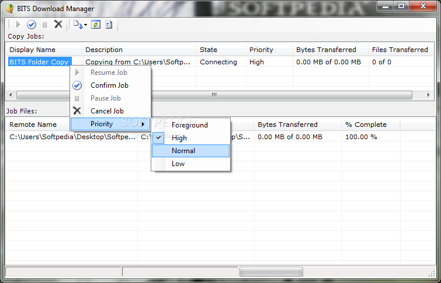The image size is (441, 283).
Task: Click the Cancel job X toolbar icon
Action: (58, 24)
